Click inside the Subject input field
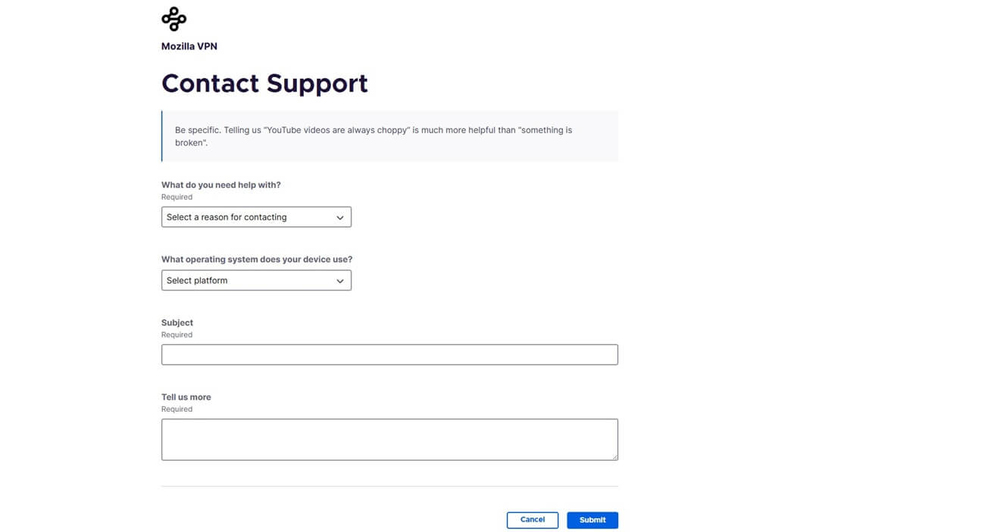 pos(389,354)
